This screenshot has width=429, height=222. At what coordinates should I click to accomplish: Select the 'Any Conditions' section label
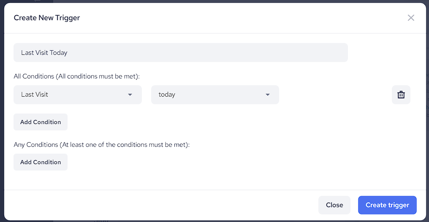click(35, 144)
